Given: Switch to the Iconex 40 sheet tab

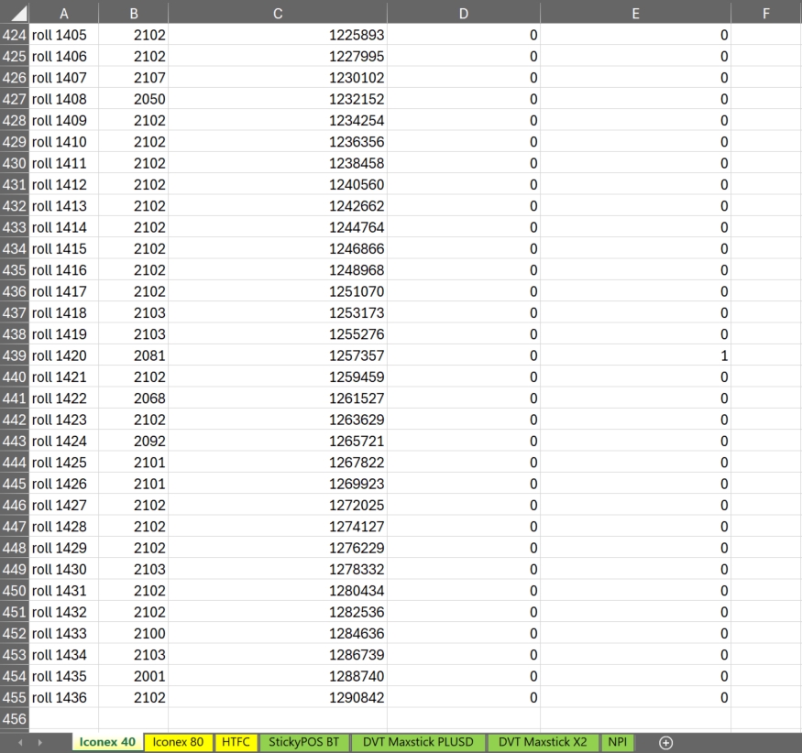Looking at the screenshot, I should pyautogui.click(x=107, y=742).
